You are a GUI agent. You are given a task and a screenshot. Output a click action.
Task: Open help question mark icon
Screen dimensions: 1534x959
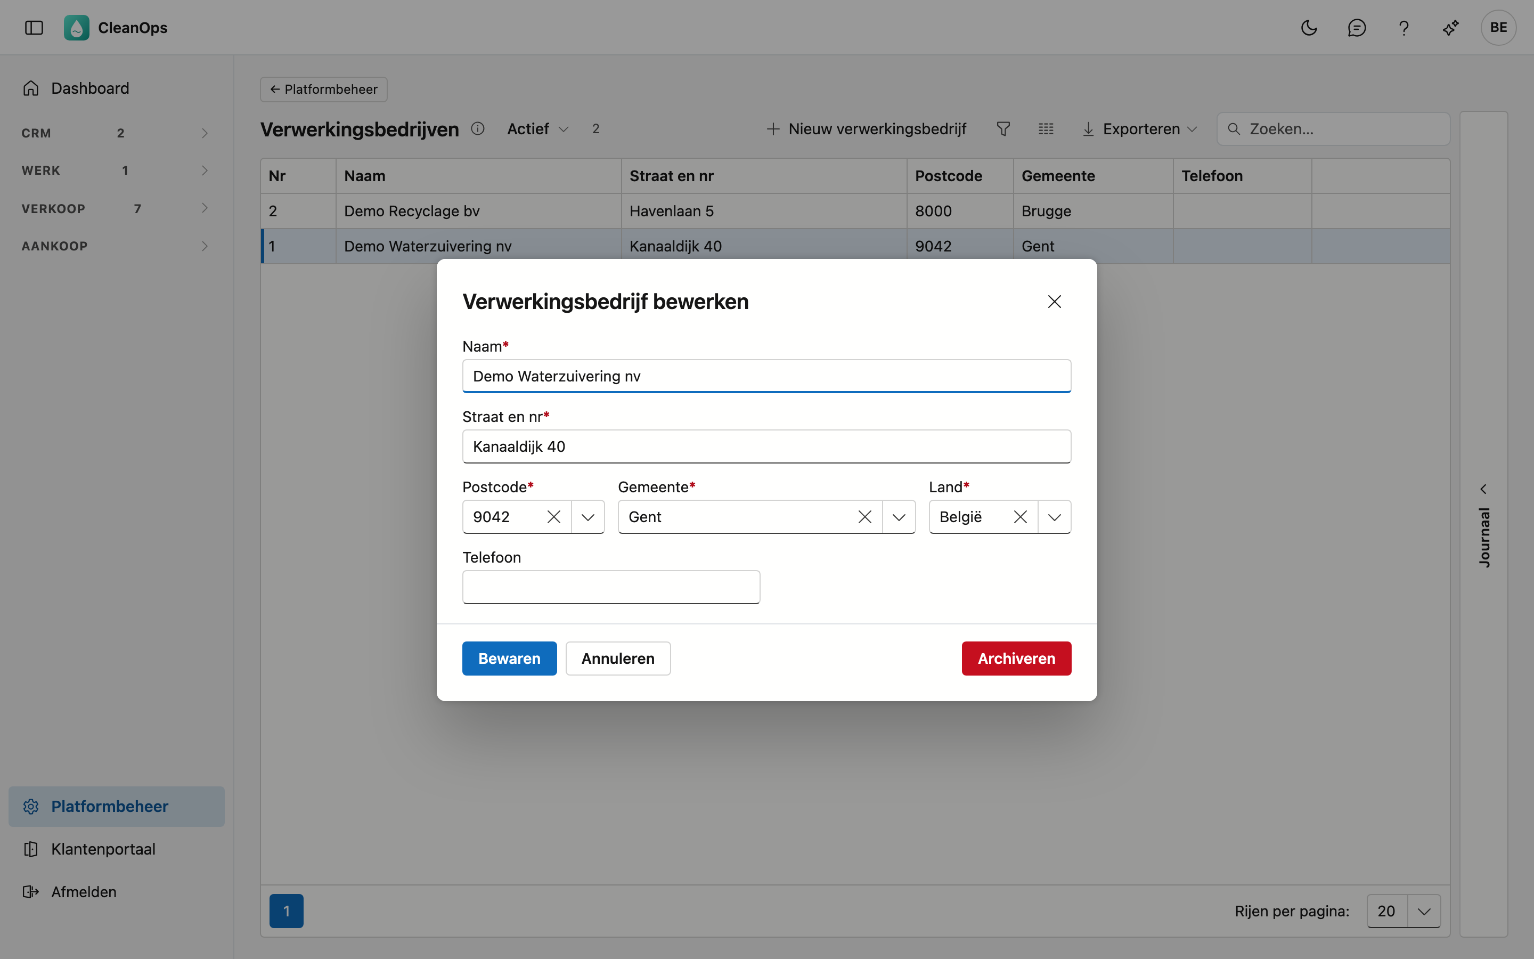click(x=1404, y=27)
